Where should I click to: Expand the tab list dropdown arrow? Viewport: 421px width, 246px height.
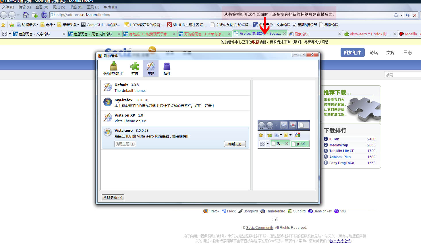click(x=10, y=34)
